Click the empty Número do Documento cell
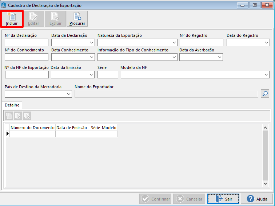Viewport: 275px width, 206px height. pos(32,134)
